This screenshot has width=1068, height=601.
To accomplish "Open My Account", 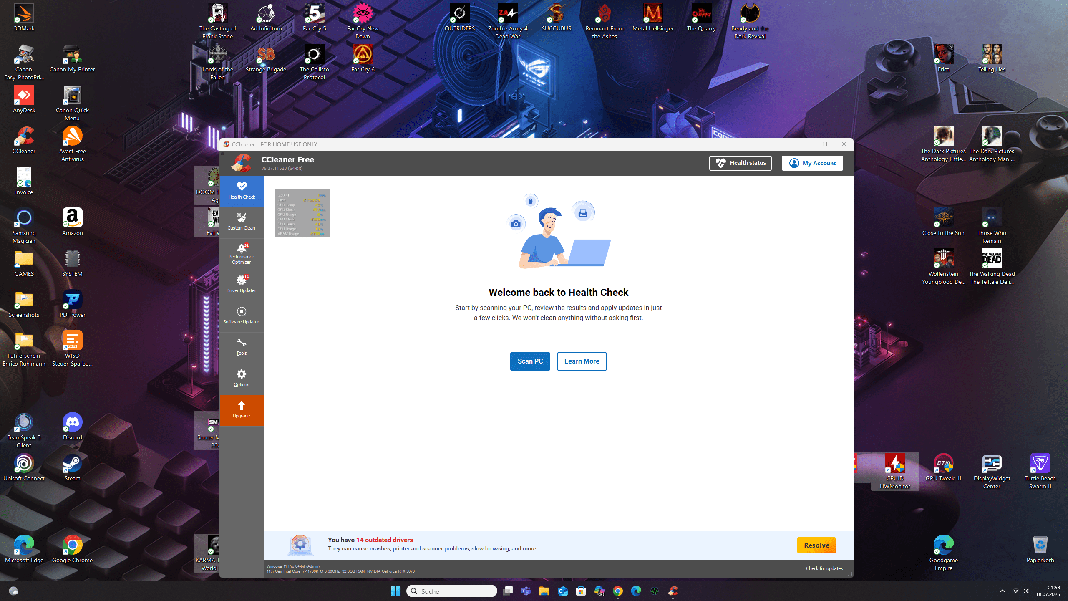I will [812, 163].
